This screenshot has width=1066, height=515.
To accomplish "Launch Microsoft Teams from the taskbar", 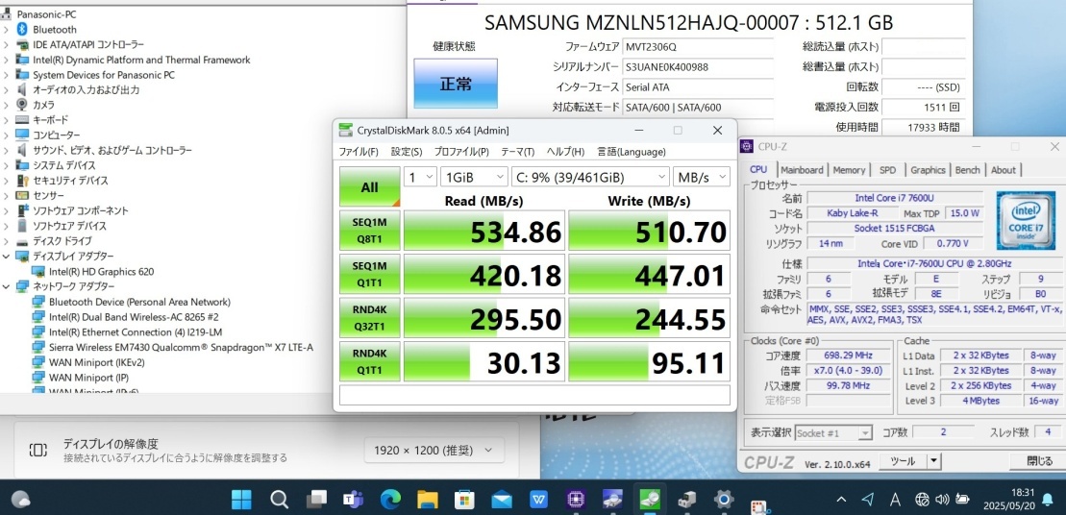I will coord(353,500).
